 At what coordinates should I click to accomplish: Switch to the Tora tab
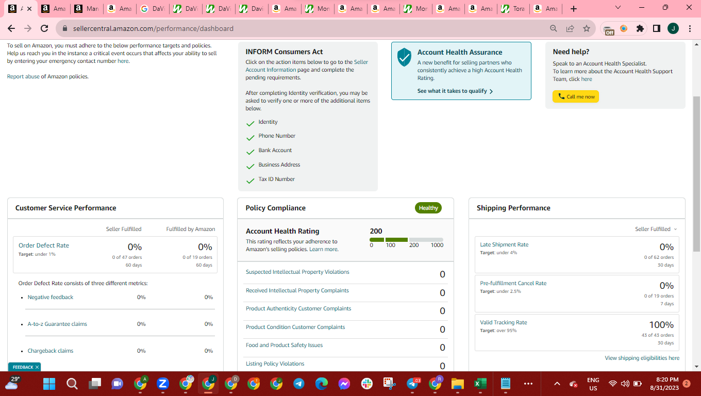pos(512,9)
